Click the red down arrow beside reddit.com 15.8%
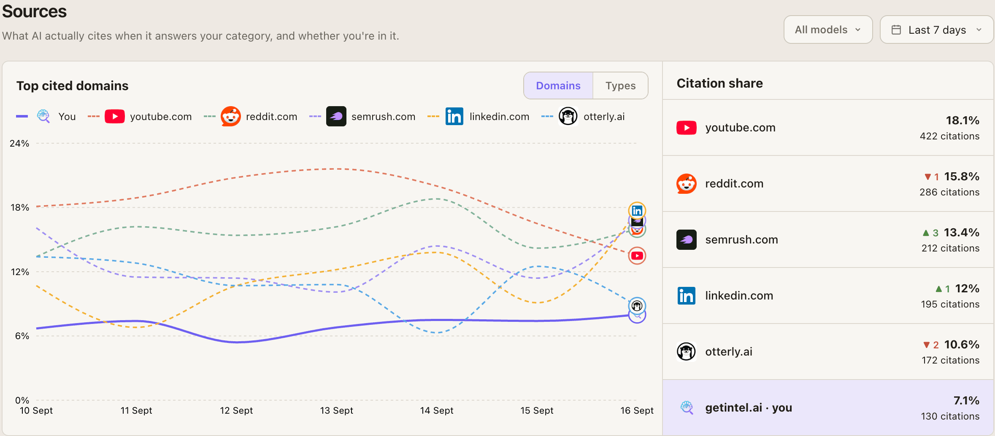 click(x=928, y=177)
